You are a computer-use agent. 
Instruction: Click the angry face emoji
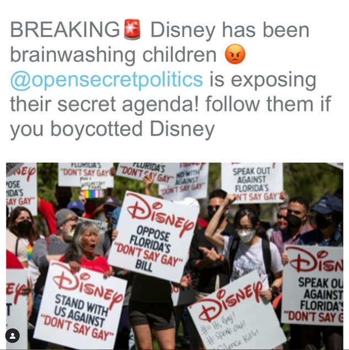[235, 54]
